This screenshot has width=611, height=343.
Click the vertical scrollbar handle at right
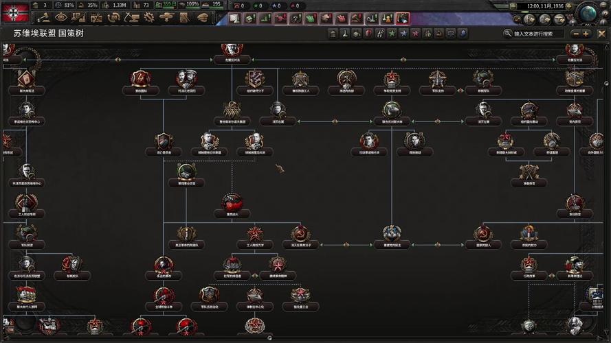click(x=606, y=83)
